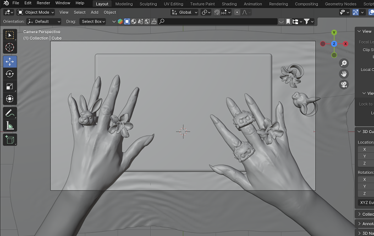
Task: Click the highlighted square object filter icon
Action: 127,21
